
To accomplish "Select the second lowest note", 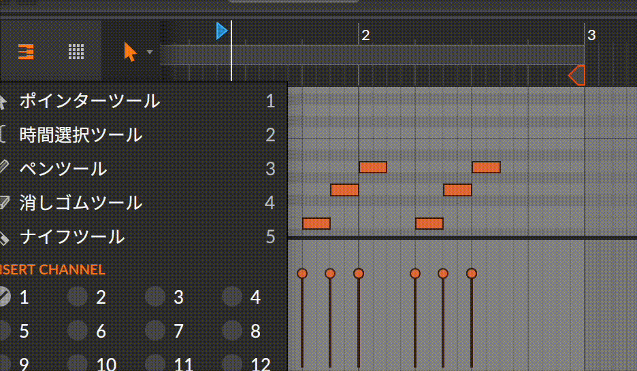I will coord(429,224).
